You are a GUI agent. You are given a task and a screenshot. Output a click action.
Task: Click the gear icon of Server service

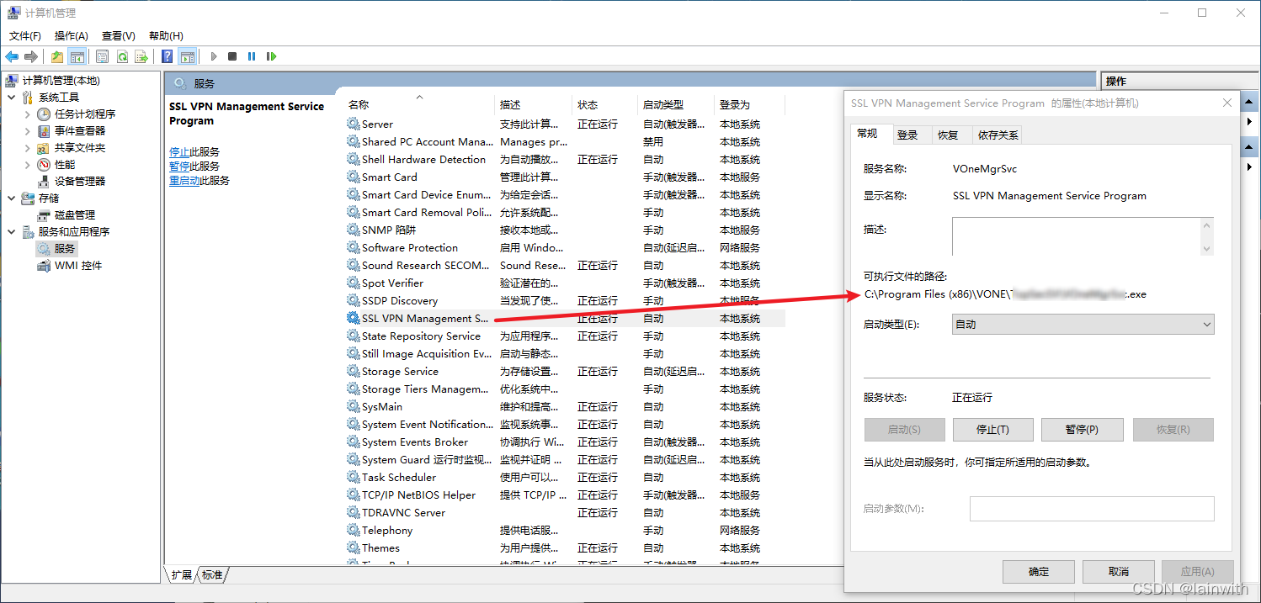click(353, 124)
